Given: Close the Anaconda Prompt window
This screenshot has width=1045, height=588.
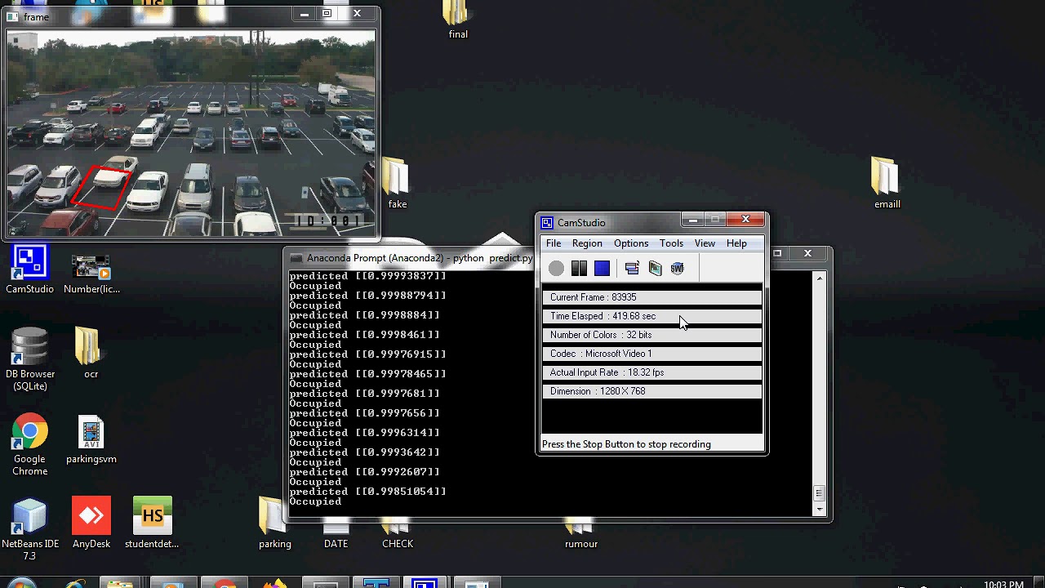Looking at the screenshot, I should tap(807, 253).
